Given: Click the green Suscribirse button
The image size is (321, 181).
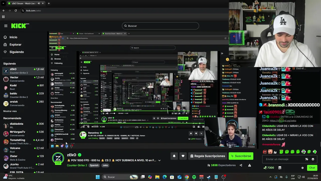Looking at the screenshot, I should pyautogui.click(x=241, y=156).
